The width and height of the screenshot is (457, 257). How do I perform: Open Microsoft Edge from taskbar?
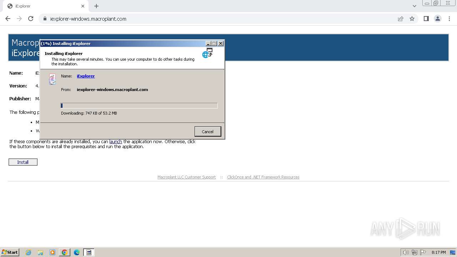click(77, 252)
